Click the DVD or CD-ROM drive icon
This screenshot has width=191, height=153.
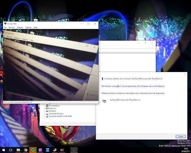tap(47, 117)
